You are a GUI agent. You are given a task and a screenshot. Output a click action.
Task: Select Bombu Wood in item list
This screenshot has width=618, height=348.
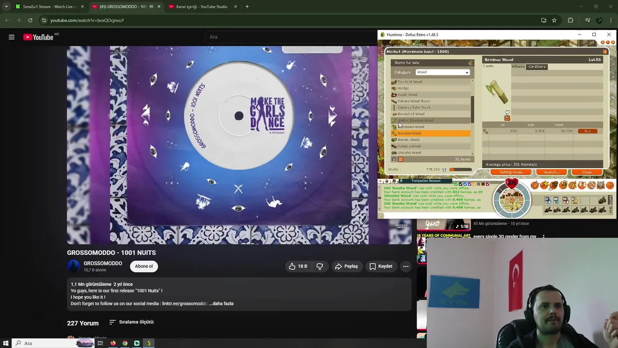(431, 140)
